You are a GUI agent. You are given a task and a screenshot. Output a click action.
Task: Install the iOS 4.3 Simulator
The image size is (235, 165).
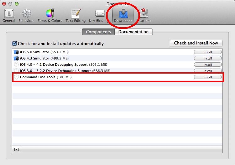pos(208,58)
